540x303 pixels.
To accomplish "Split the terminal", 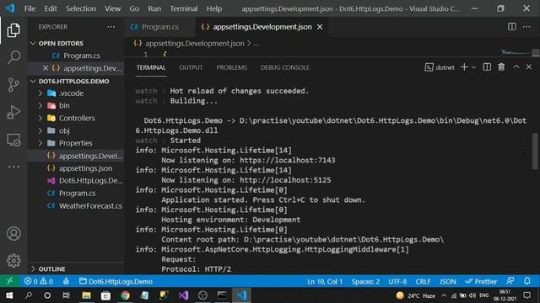I will pyautogui.click(x=487, y=67).
